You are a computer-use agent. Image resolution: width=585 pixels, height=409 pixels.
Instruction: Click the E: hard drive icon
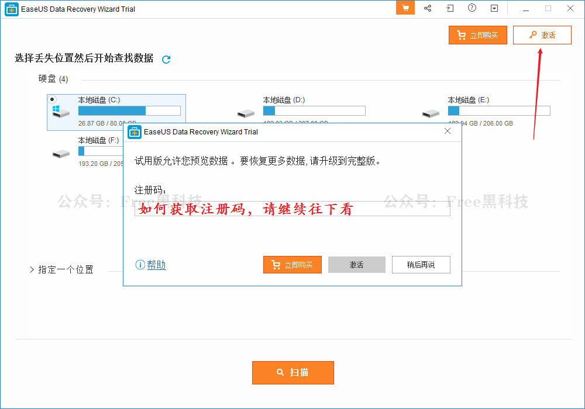click(x=431, y=113)
